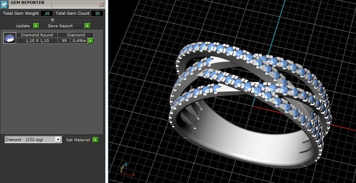Select the round diamond gem thumbnail

click(x=10, y=38)
